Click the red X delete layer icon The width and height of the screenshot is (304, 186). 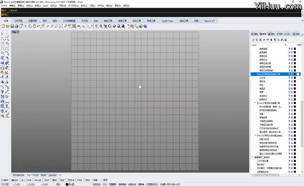click(x=260, y=40)
